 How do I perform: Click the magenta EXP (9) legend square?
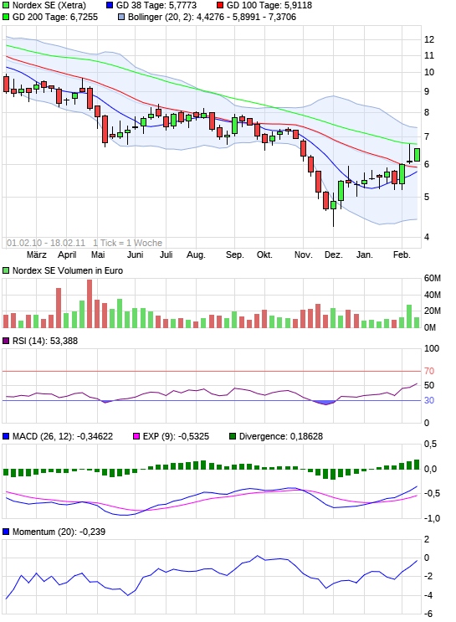click(136, 436)
